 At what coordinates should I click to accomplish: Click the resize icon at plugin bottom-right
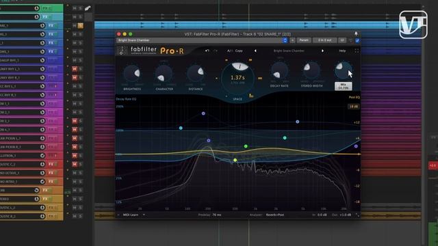pyautogui.click(x=357, y=215)
